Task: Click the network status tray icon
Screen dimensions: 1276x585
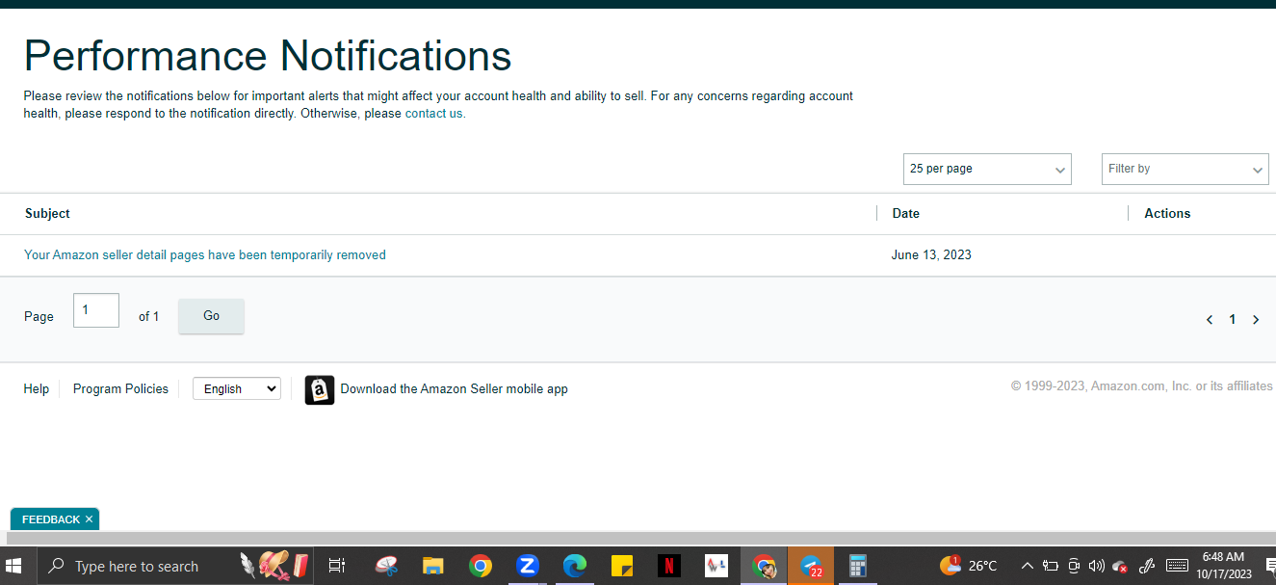Action: coord(1120,567)
